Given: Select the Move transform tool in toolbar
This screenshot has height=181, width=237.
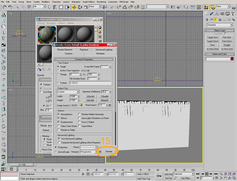Looking at the screenshot, I should (74, 7).
